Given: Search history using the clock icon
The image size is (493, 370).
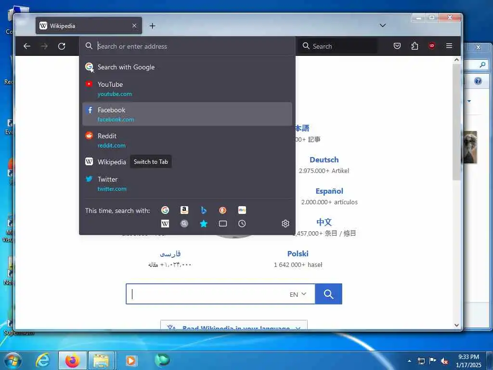Looking at the screenshot, I should click(x=242, y=224).
